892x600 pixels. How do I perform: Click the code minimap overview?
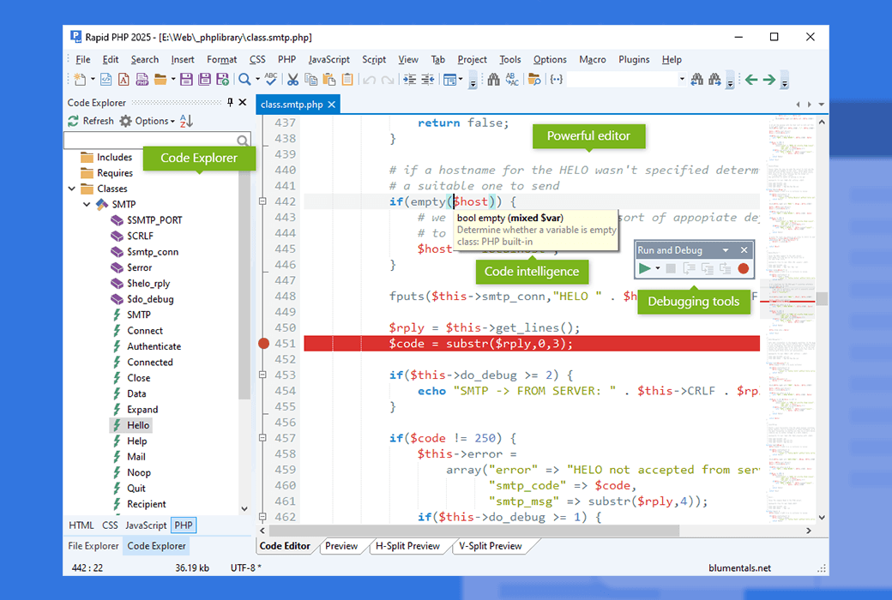pos(788,319)
